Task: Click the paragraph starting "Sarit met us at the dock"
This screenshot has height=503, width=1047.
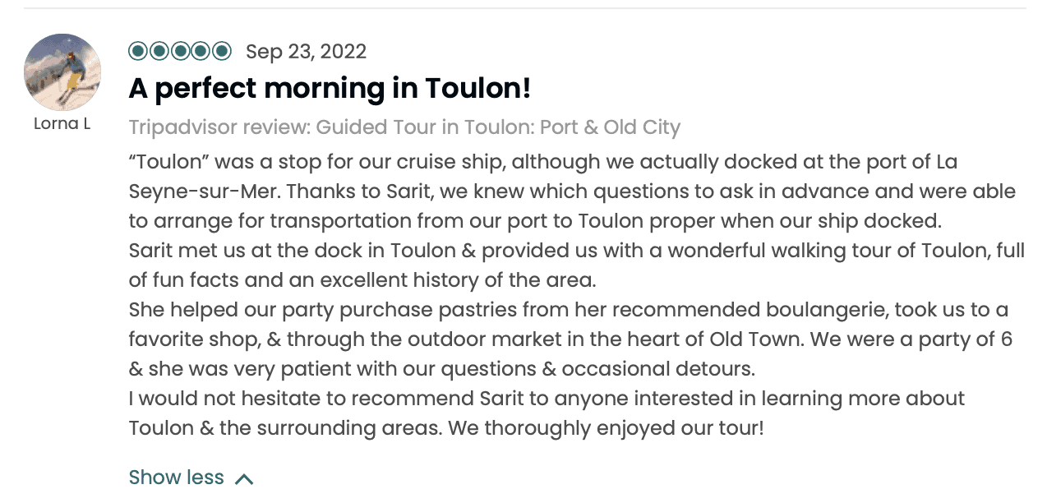Action: click(x=575, y=251)
